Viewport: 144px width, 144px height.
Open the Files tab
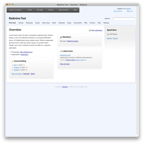(x=99, y=23)
